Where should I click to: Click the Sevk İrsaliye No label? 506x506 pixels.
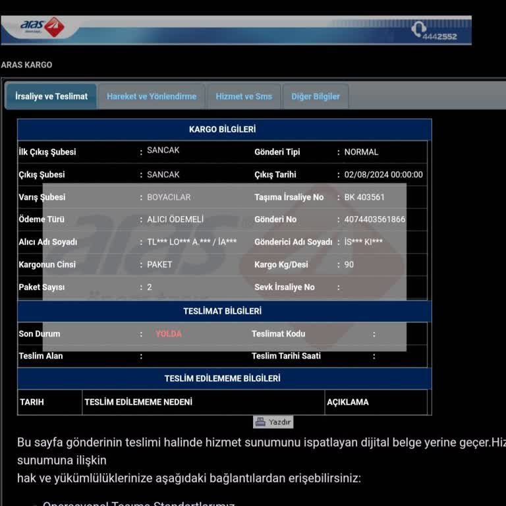(285, 287)
